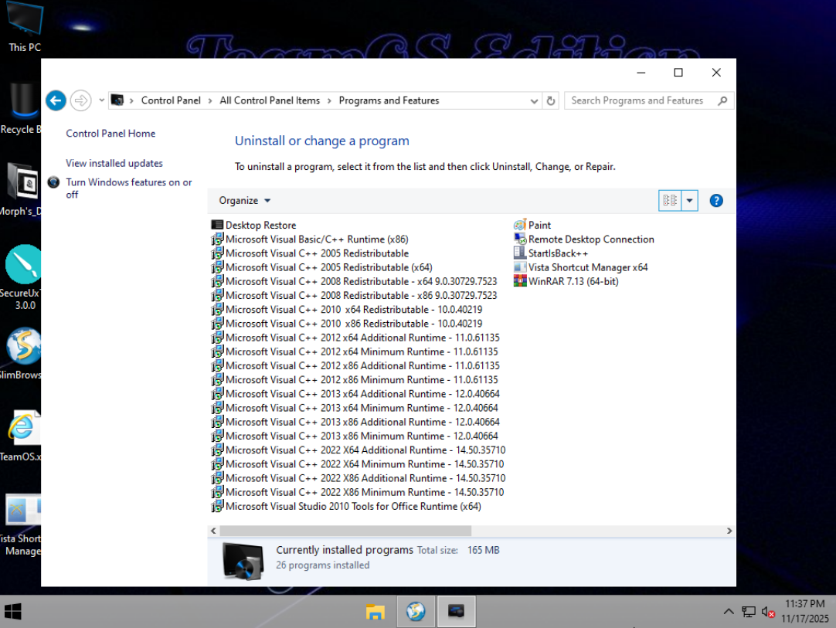Select Visual C++ 2008 Redistributable x86 entry

click(354, 295)
